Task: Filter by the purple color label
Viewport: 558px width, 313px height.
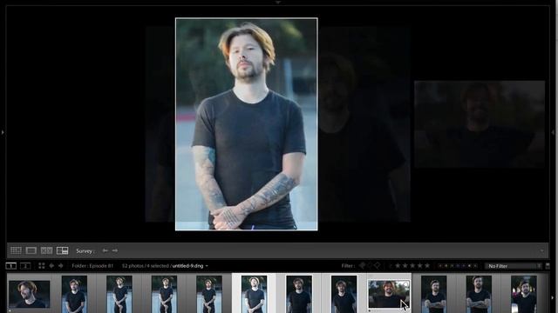Action: point(463,266)
